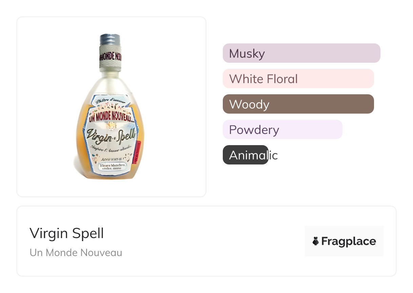Image resolution: width=413 pixels, height=293 pixels.
Task: Click the Powdery label text
Action: coord(254,130)
